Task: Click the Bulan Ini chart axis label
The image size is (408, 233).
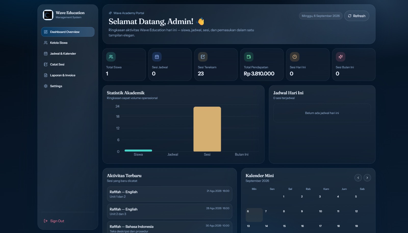Action: tap(241, 154)
